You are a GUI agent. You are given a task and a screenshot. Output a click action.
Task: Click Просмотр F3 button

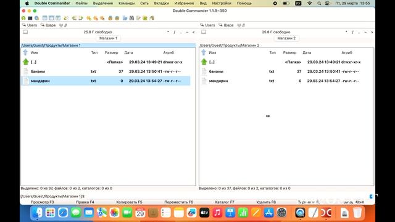pos(43,202)
